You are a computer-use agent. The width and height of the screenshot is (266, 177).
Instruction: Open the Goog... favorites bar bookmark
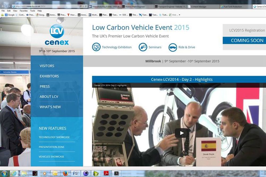coord(41,15)
